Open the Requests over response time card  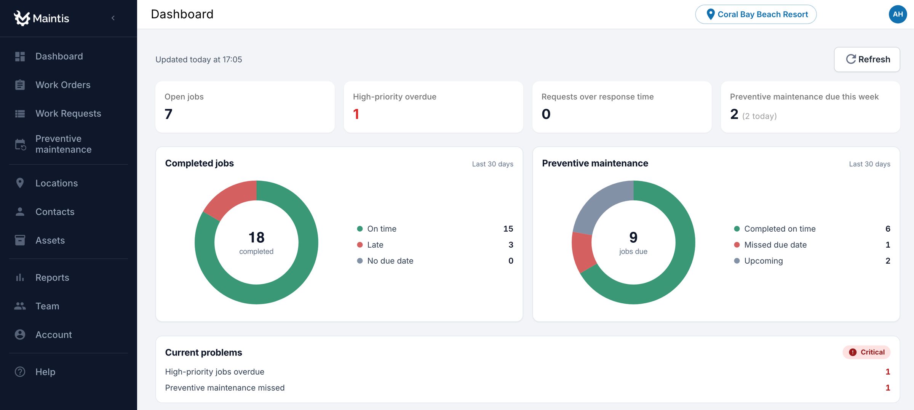point(622,107)
